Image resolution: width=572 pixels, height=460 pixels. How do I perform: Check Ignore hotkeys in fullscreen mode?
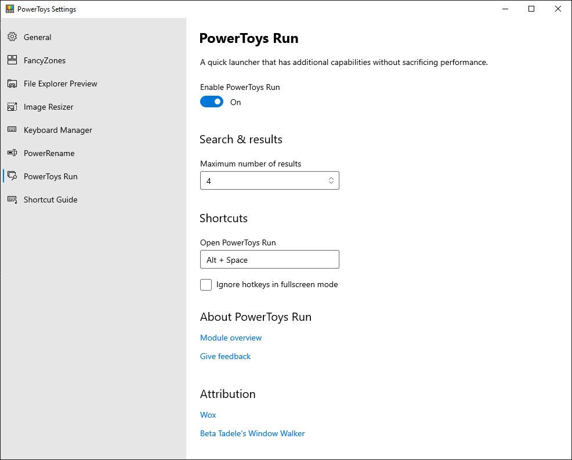206,285
